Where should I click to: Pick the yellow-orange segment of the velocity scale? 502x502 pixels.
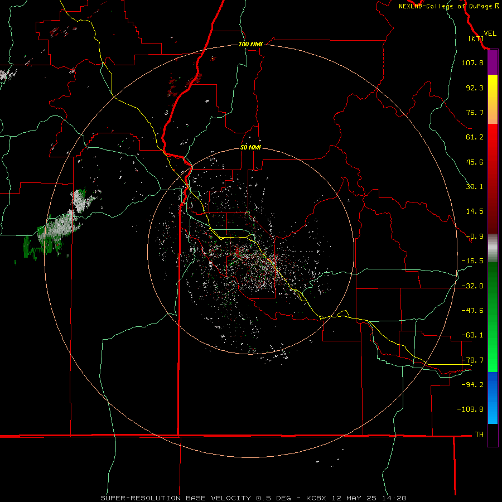[x=493, y=99]
